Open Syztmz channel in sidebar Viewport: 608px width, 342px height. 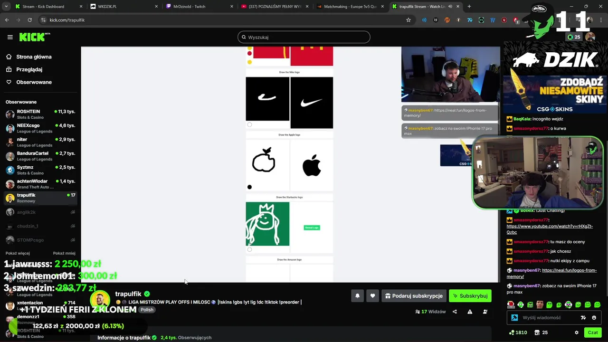(x=40, y=170)
